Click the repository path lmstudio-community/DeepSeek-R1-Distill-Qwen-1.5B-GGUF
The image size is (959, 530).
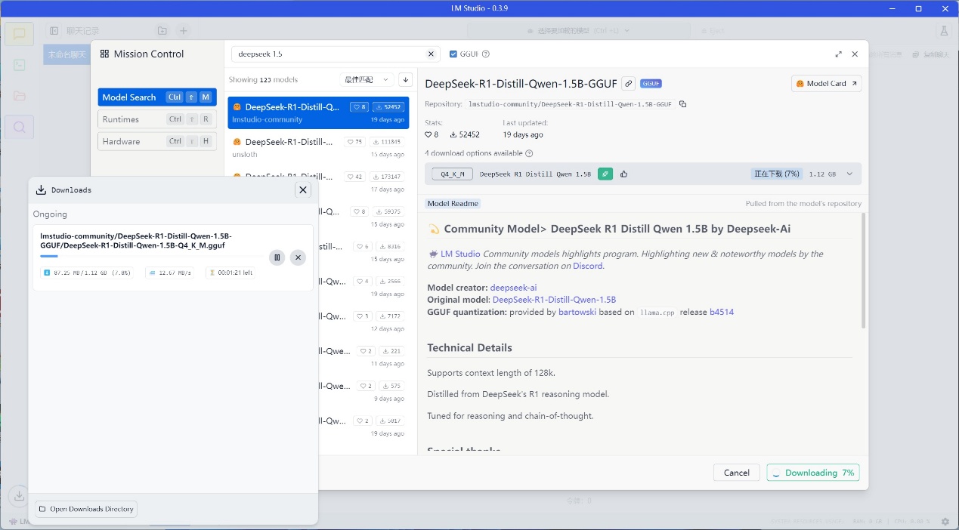pos(571,104)
